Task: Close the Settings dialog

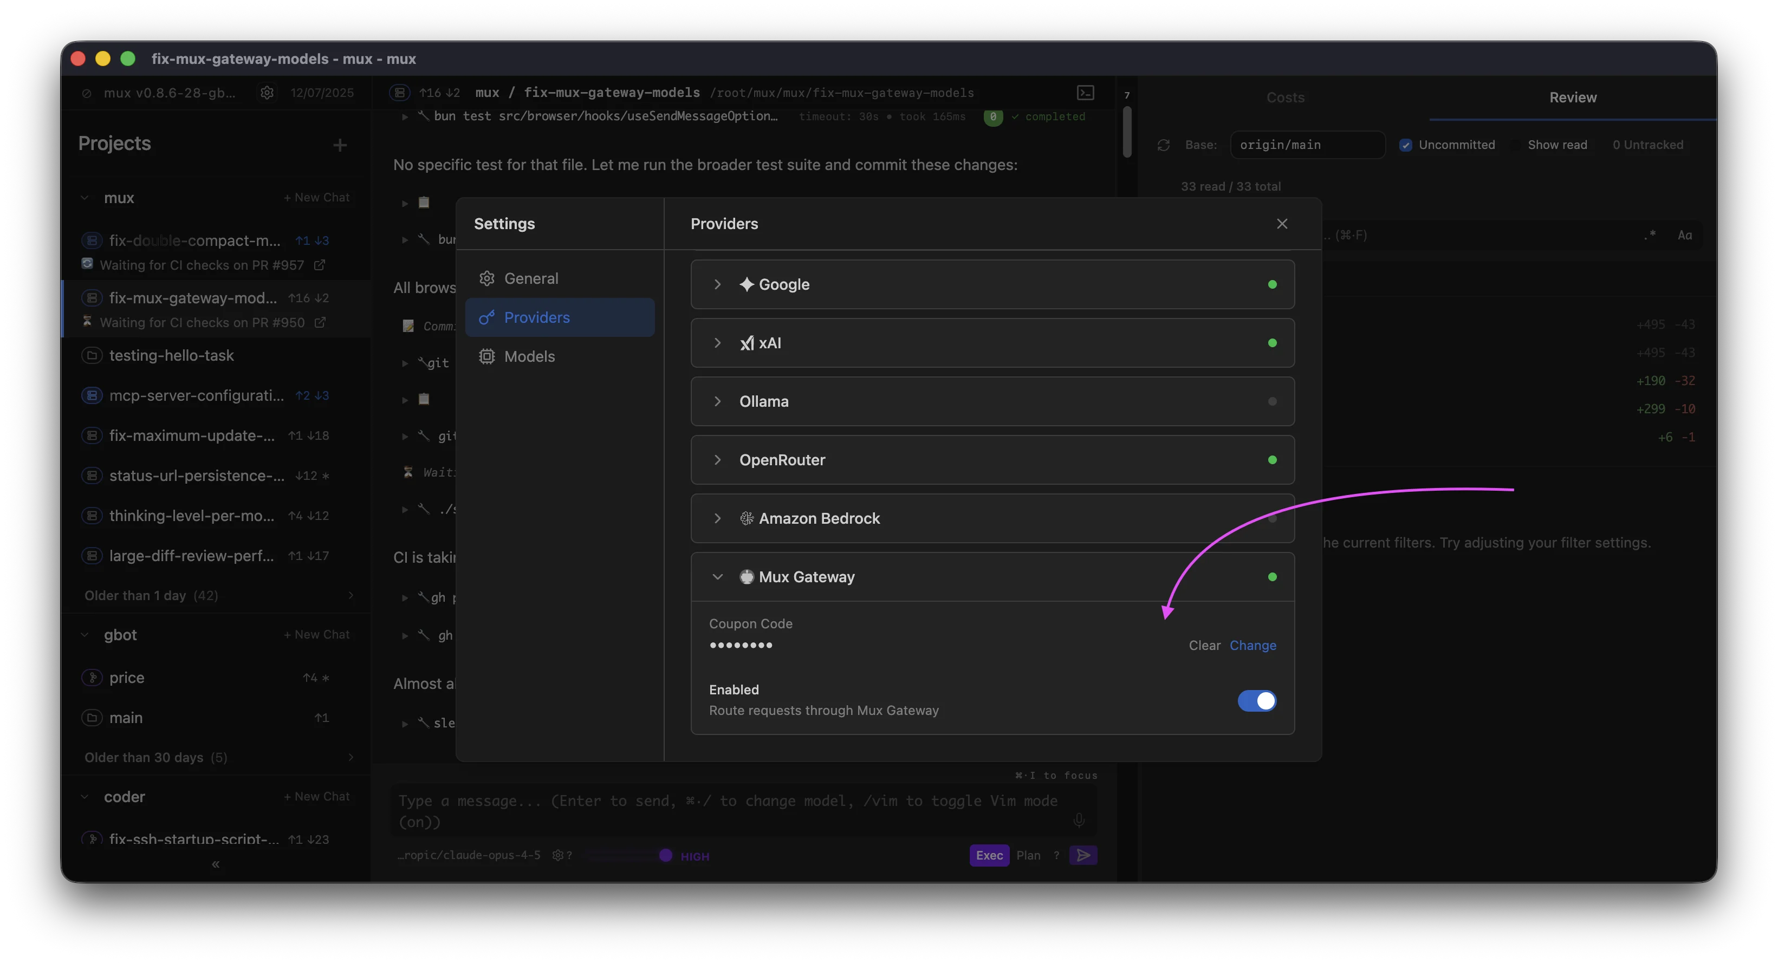Action: coord(1282,224)
